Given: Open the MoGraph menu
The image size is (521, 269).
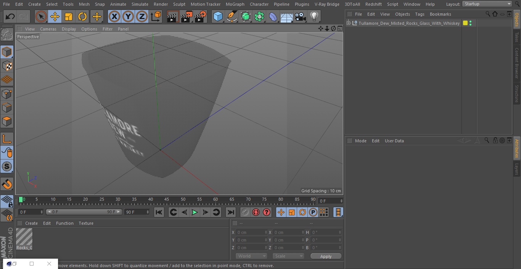Looking at the screenshot, I should [235, 4].
